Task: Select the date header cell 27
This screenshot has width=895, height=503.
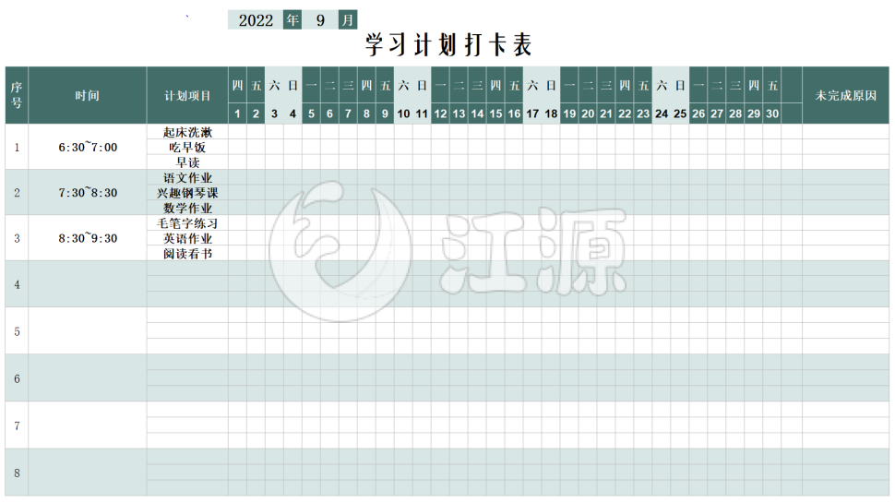Action: (717, 114)
